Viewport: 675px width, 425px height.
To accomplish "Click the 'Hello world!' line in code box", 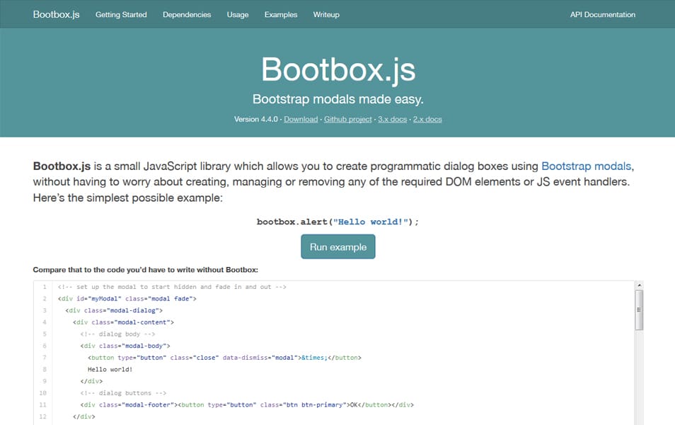I will (110, 370).
